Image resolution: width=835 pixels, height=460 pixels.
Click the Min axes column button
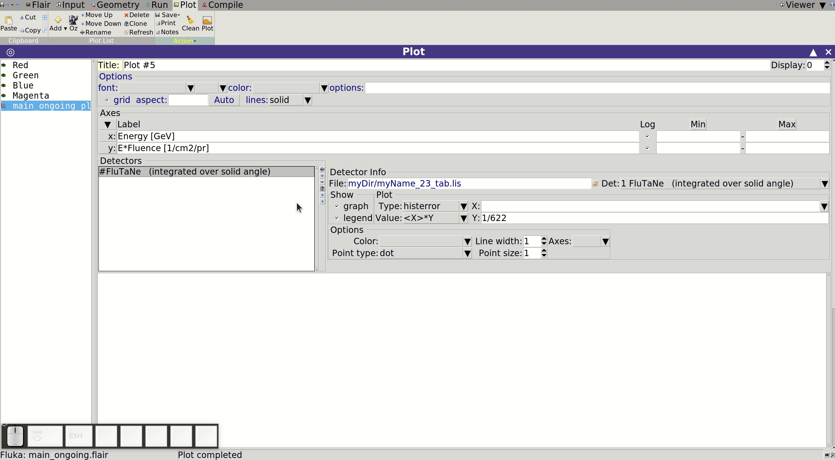tap(698, 124)
